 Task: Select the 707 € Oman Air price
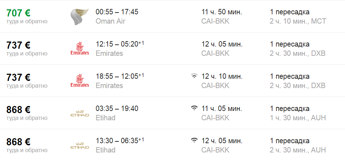pos(18,13)
